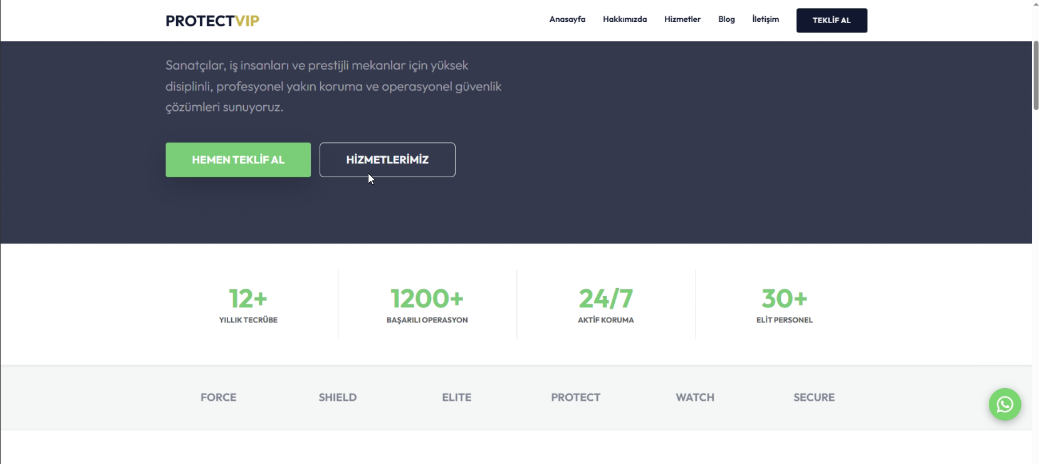The height and width of the screenshot is (464, 1039).
Task: Click the TEKLİF AL header button
Action: (x=832, y=21)
